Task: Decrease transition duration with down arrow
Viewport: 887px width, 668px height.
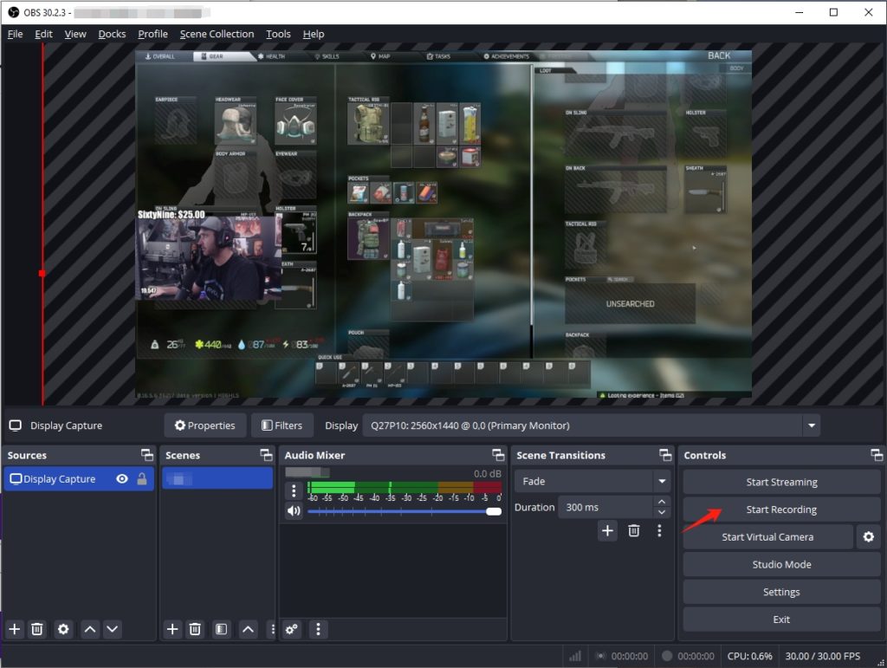Action: click(x=661, y=512)
